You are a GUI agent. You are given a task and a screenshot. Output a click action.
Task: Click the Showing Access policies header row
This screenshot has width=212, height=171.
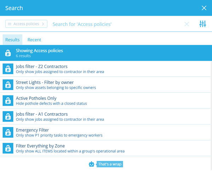(106, 53)
